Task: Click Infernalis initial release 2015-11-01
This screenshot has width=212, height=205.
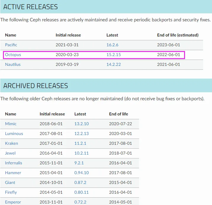Action: tap(51, 163)
